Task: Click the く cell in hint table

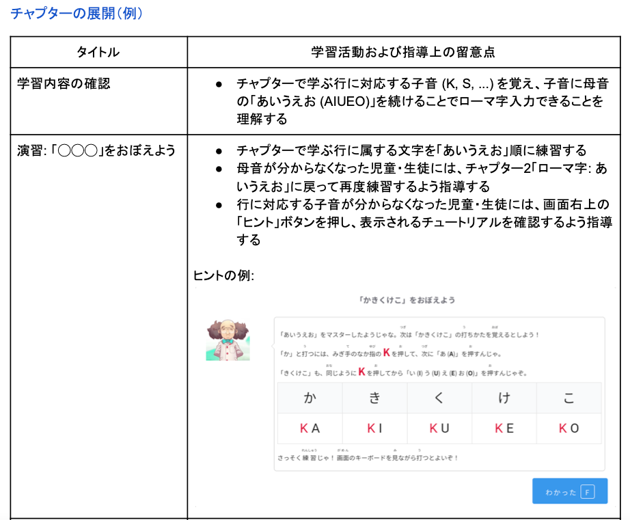Action: coord(439,398)
